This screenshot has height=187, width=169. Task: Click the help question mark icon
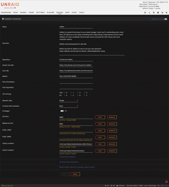[158, 12]
